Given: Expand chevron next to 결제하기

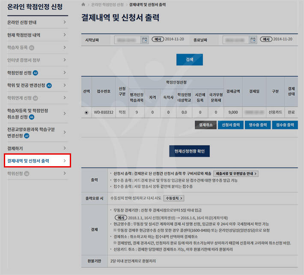Looking at the screenshot, I should coord(65,149).
